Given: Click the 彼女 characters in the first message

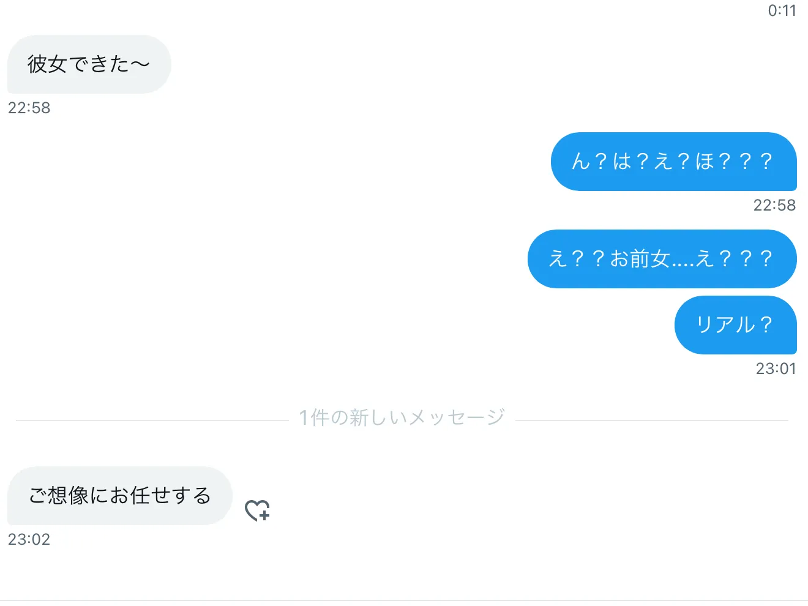Looking at the screenshot, I should coord(47,64).
